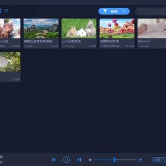Select the mountain landscape wallpaper thumbnail
The image size is (166, 166).
(x=41, y=29)
